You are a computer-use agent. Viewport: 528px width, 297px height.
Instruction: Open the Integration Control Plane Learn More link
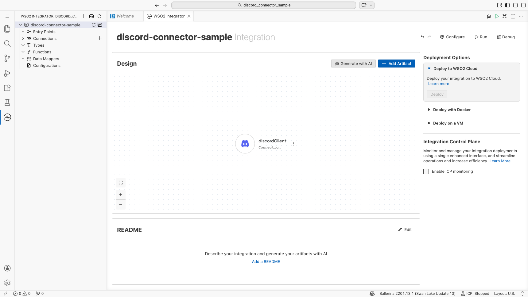pyautogui.click(x=500, y=161)
